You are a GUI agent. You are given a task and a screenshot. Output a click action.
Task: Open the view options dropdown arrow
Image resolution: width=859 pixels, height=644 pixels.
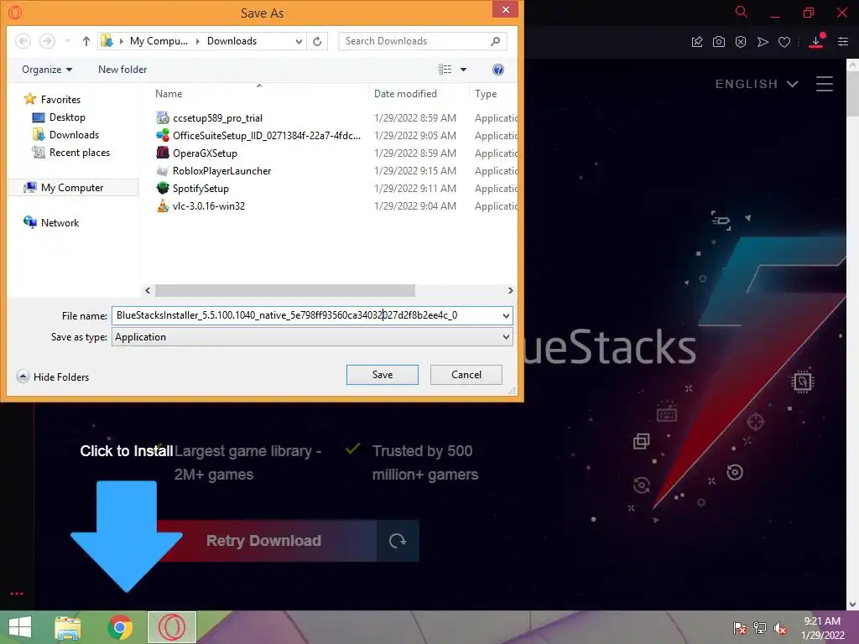click(x=463, y=70)
